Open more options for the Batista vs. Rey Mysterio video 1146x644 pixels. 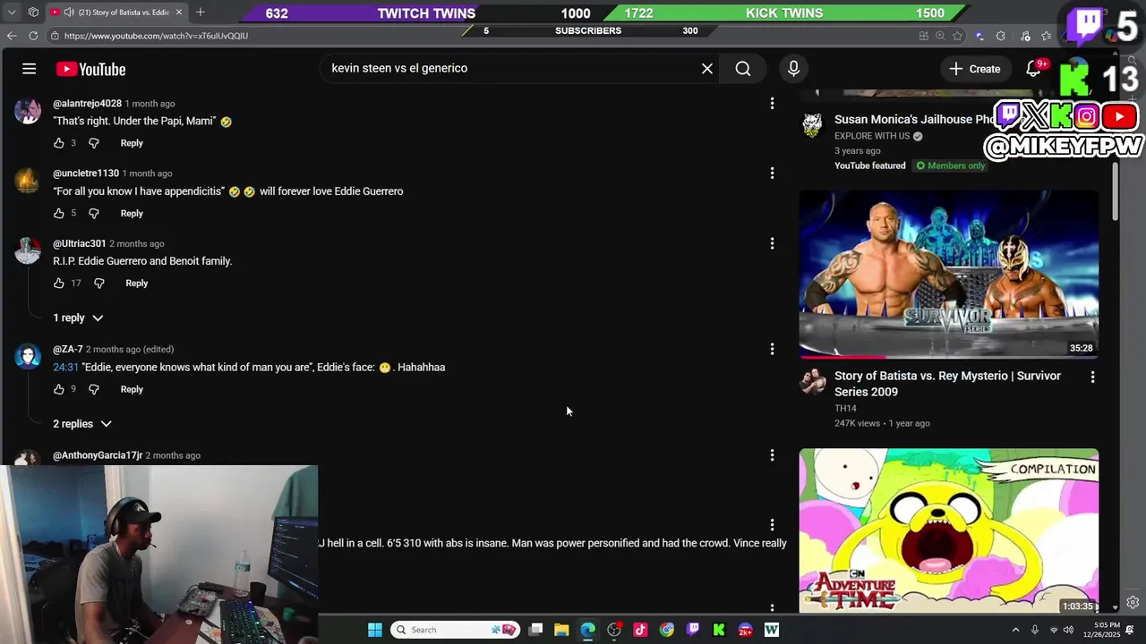[x=1092, y=377]
